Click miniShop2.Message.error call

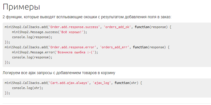[55, 52]
